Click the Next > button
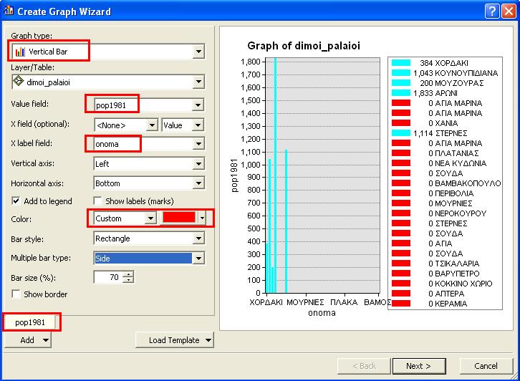This screenshot has width=520, height=381. pos(418,366)
